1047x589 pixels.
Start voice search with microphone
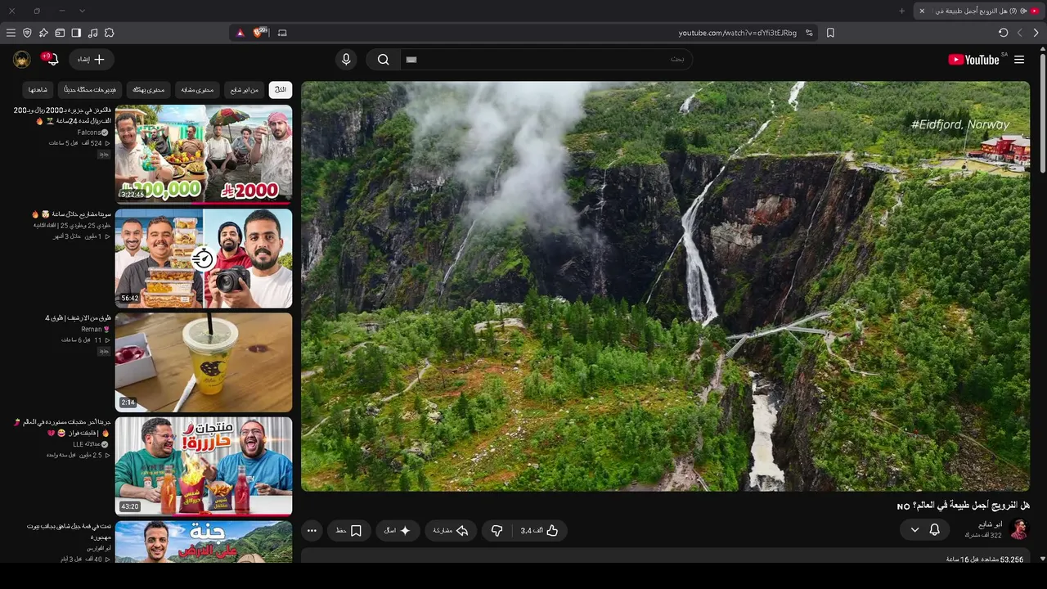(x=346, y=60)
